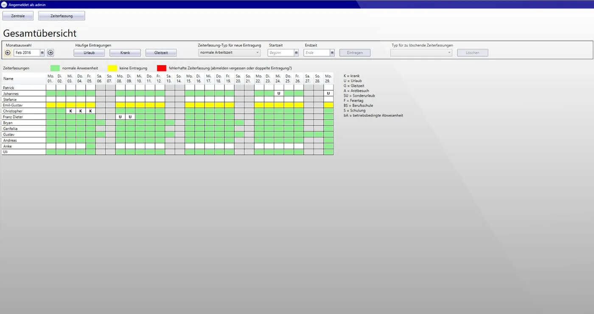
Task: Open the calendar picker beside Feb 2016
Action: pyautogui.click(x=42, y=53)
